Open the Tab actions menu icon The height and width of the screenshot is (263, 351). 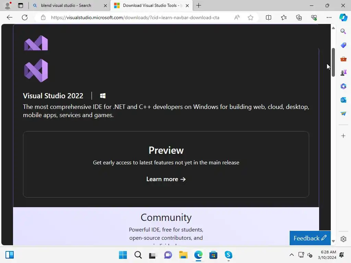[x=21, y=5]
